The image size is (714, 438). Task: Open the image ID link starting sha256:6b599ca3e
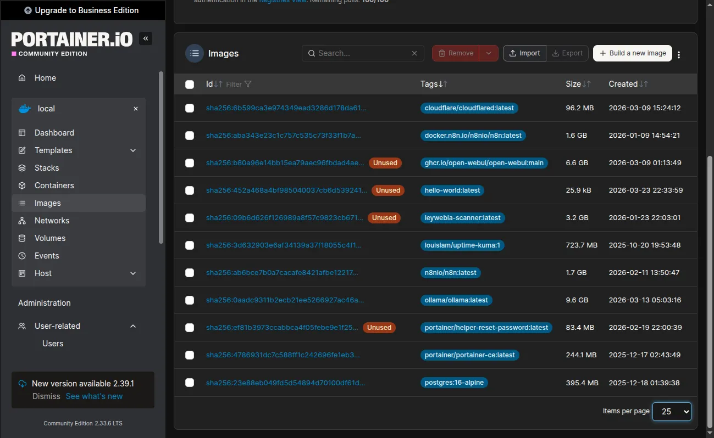[x=286, y=108]
